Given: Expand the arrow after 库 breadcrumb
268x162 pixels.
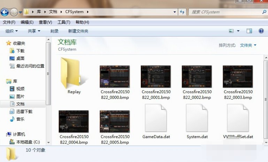Looking at the screenshot, I should (45, 12).
